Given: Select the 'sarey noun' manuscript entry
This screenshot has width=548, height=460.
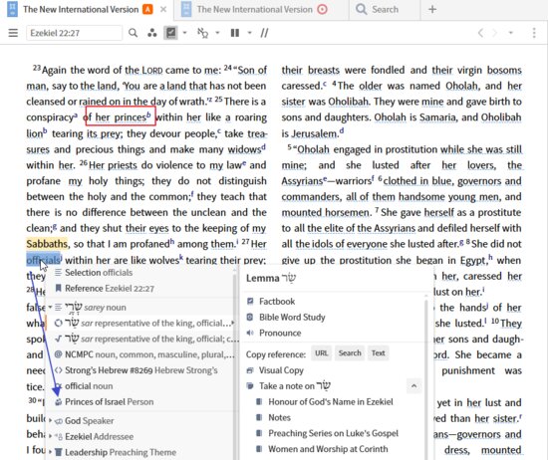Looking at the screenshot, I should tap(139, 308).
